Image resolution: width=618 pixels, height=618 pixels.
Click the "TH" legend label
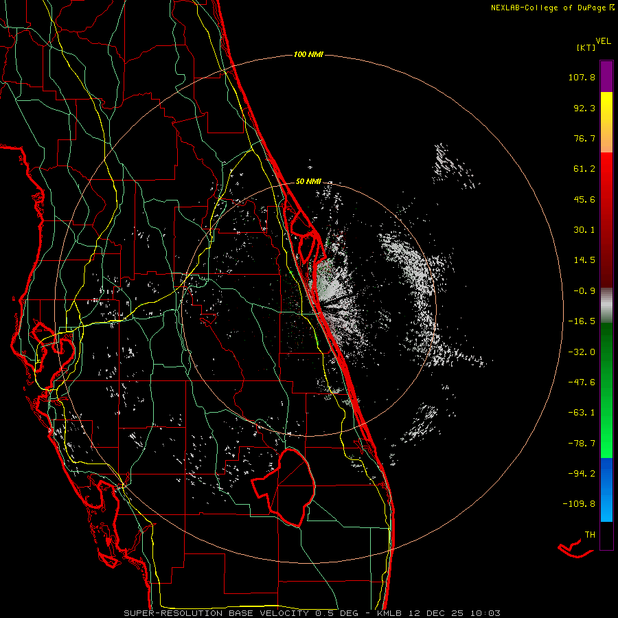click(x=590, y=535)
